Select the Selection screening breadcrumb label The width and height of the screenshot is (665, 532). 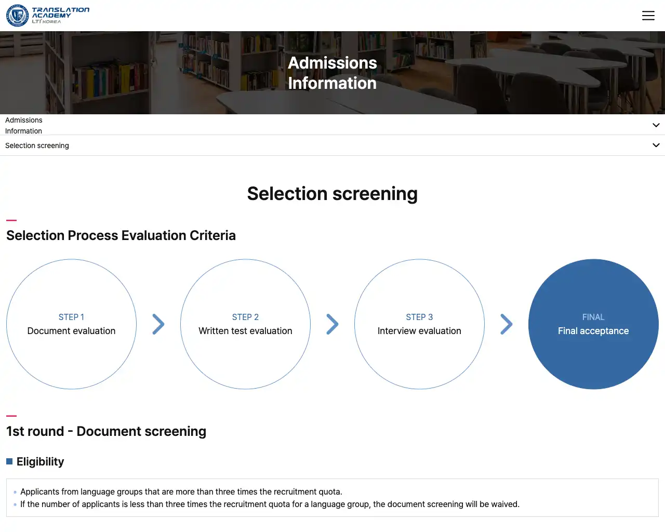click(x=37, y=145)
